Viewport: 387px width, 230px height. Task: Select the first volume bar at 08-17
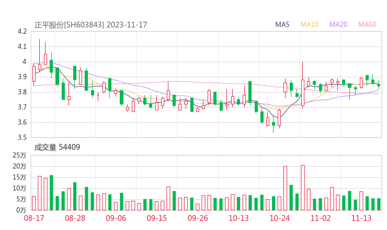pos(34,203)
